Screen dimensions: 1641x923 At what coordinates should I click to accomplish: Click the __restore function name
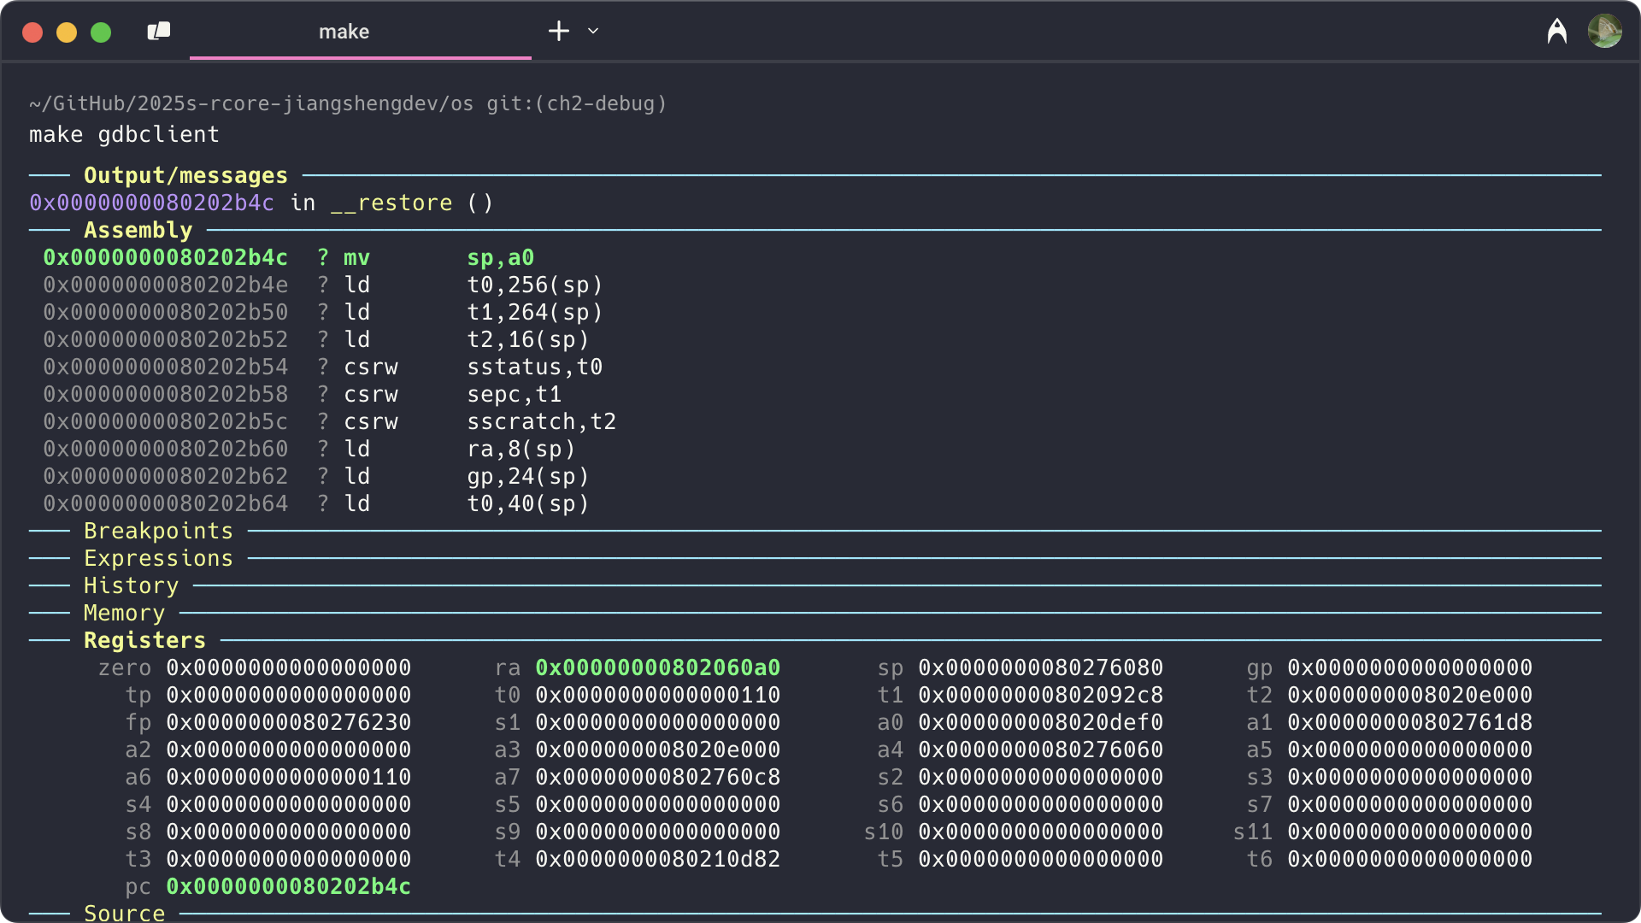click(x=391, y=203)
